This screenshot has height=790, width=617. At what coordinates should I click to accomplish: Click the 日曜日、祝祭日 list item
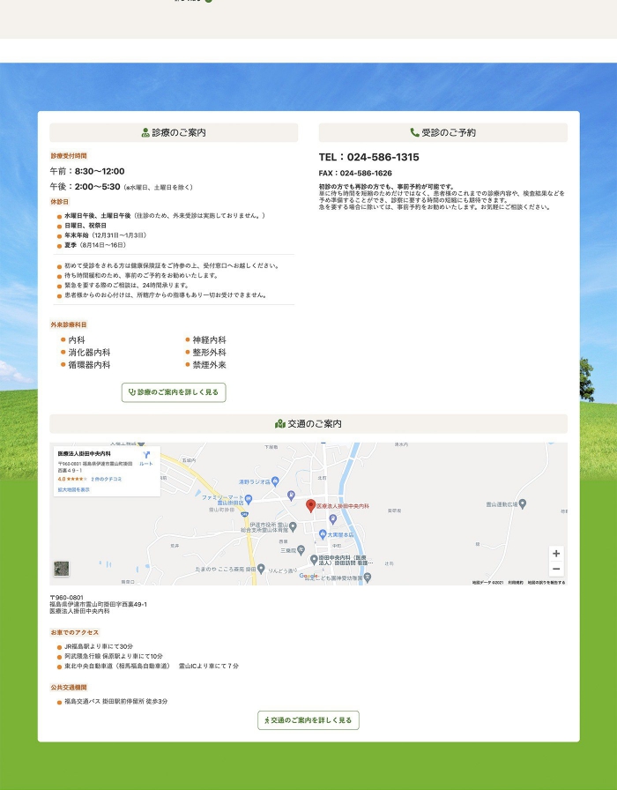[85, 226]
